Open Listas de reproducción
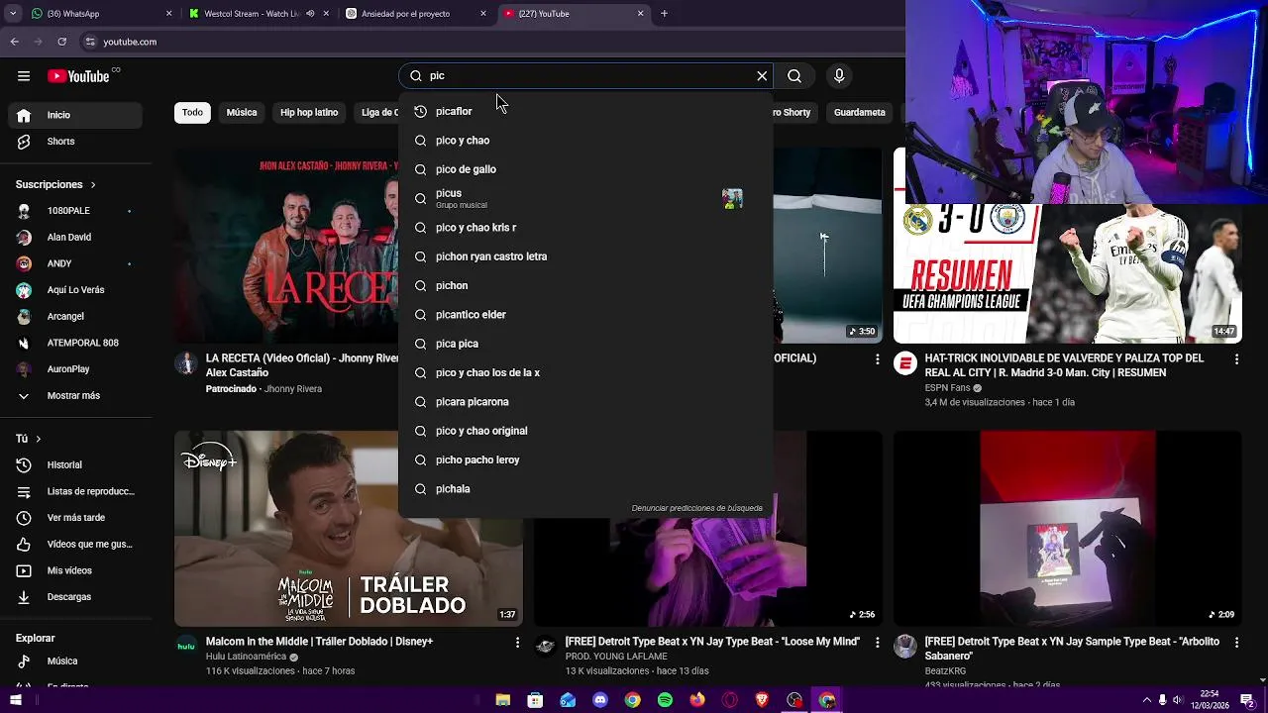Image resolution: width=1268 pixels, height=713 pixels. 75,491
